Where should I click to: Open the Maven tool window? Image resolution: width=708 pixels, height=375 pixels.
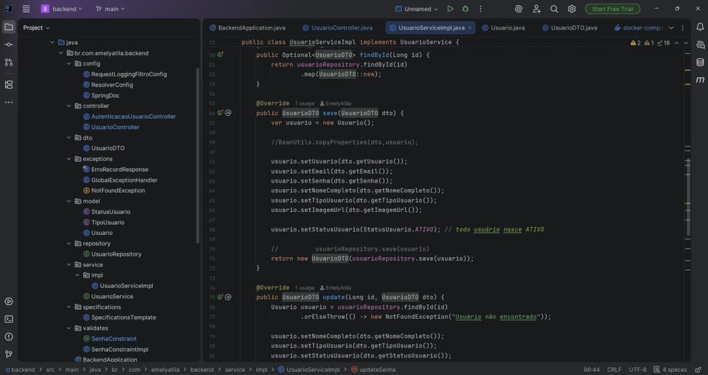[x=700, y=80]
